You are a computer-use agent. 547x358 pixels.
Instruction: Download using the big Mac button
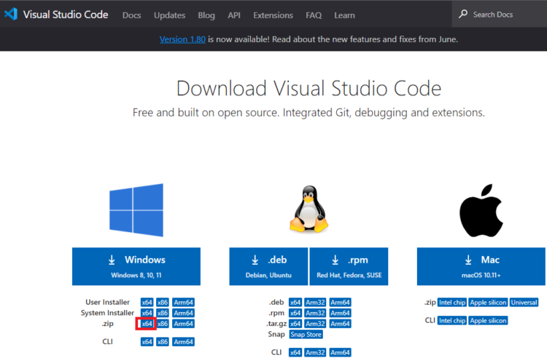[481, 266]
